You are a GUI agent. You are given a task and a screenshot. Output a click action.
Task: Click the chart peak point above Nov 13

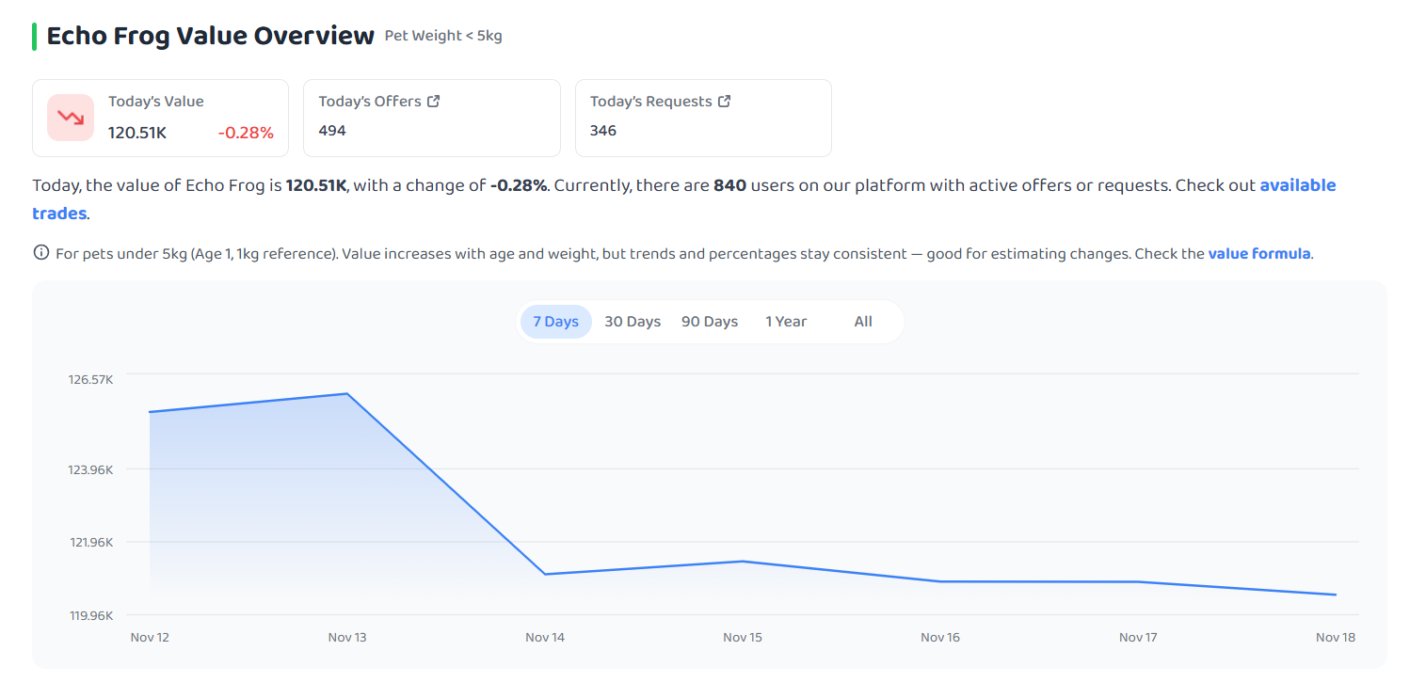(347, 393)
